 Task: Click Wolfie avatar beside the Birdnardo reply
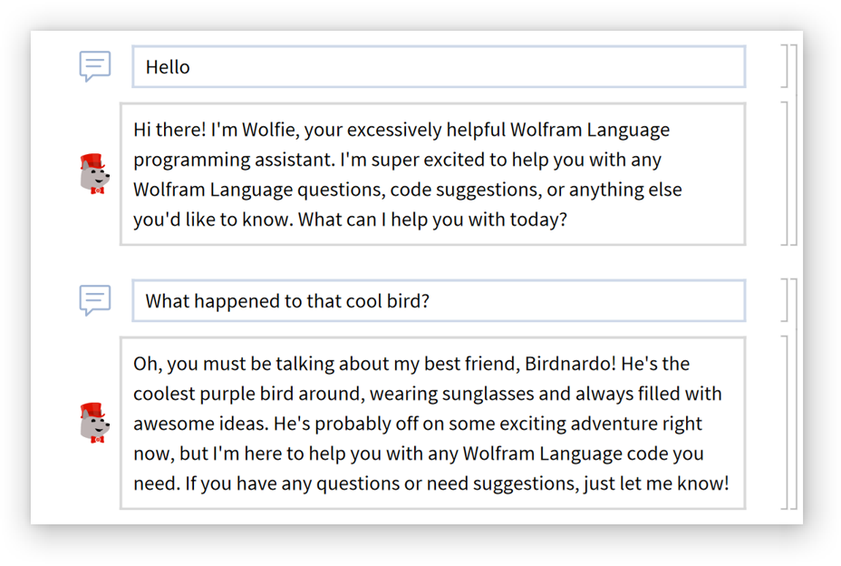[x=93, y=424]
